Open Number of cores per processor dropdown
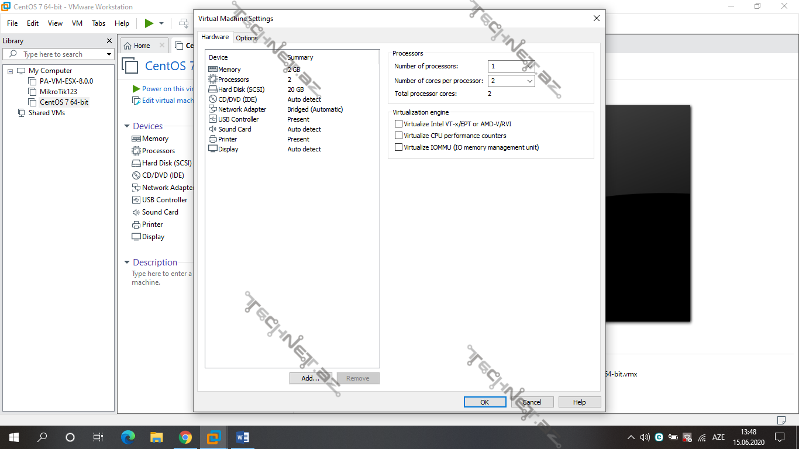The height and width of the screenshot is (449, 799). click(529, 81)
